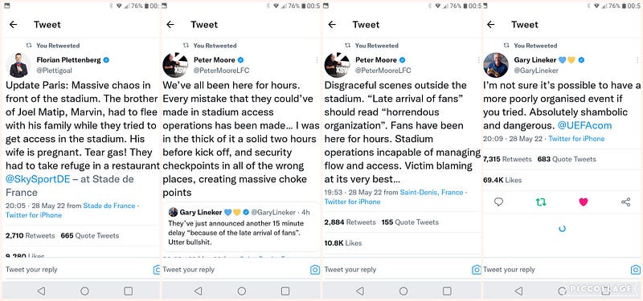Screen dimensions: 643x301
Task: Open Florian Plettenberg's profile picture
Action: click(x=18, y=65)
